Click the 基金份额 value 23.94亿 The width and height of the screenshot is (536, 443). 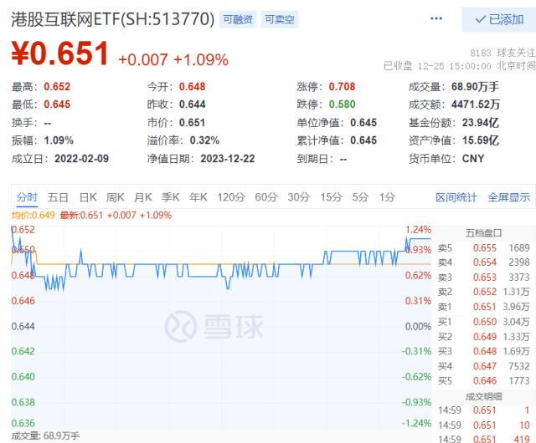pyautogui.click(x=480, y=123)
